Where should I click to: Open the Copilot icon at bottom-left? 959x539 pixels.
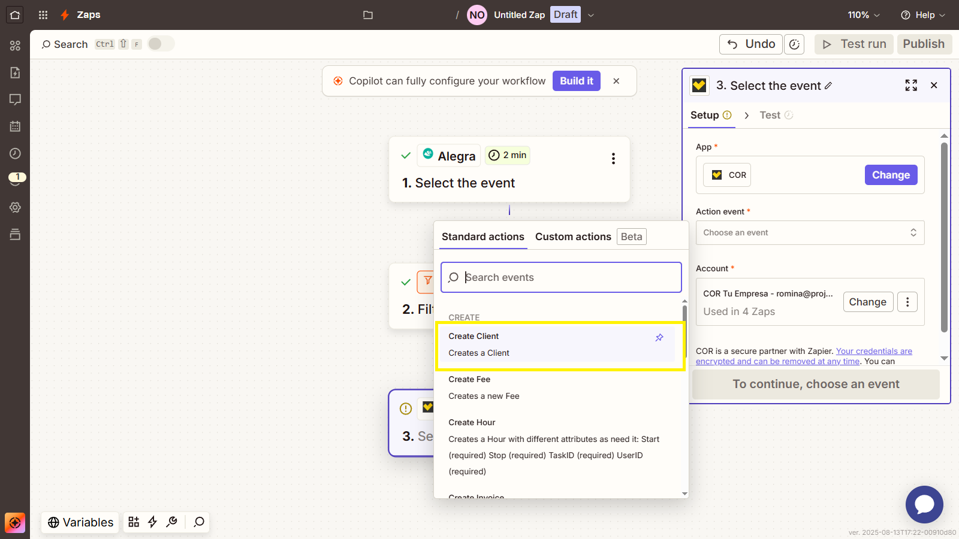pos(15,523)
